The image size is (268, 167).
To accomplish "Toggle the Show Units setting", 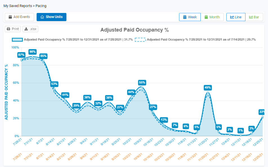I will coord(51,17).
